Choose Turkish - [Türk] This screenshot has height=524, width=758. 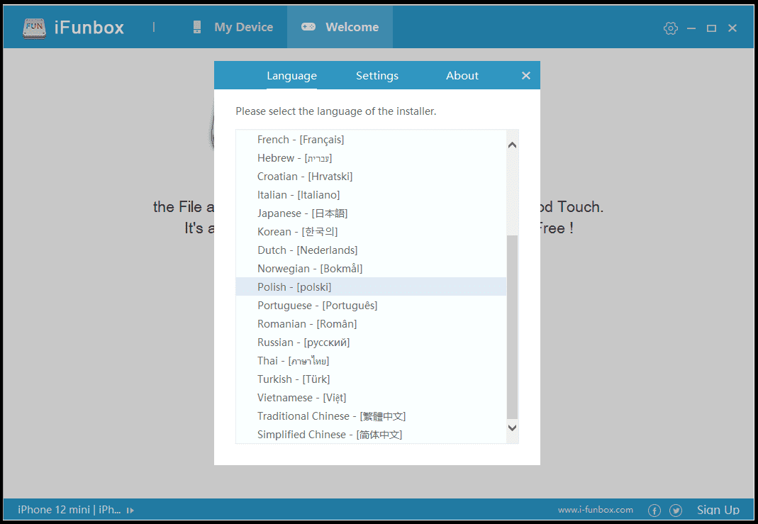(x=372, y=379)
